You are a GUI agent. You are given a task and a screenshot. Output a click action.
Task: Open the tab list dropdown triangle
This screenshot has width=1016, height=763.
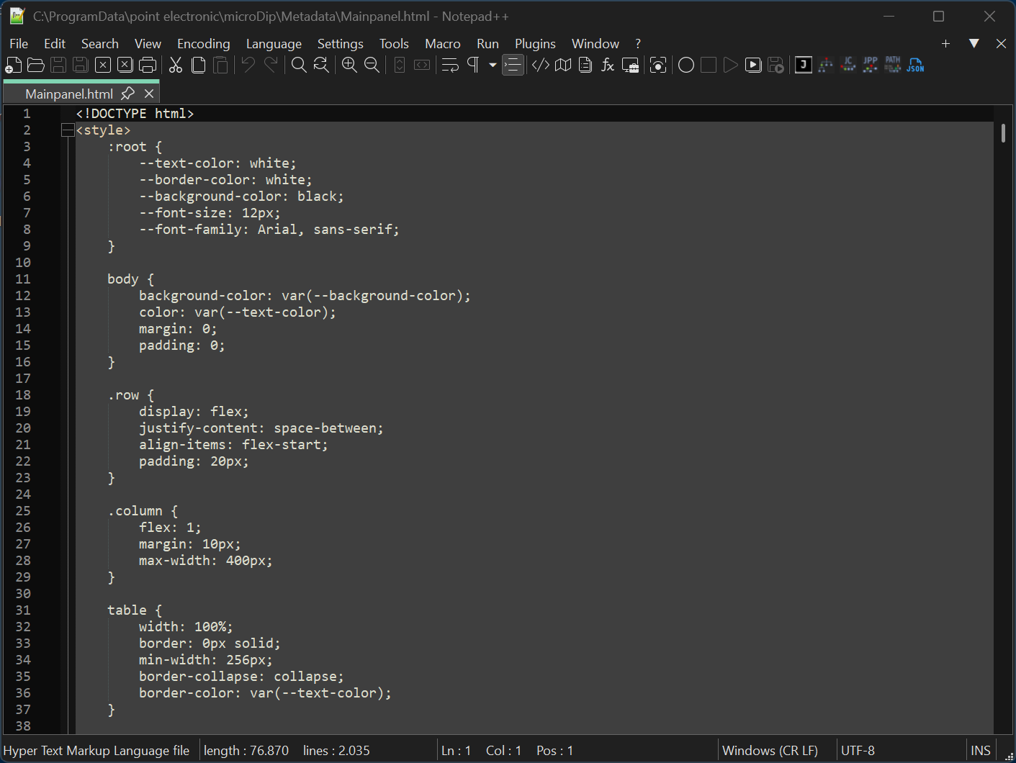tap(974, 43)
